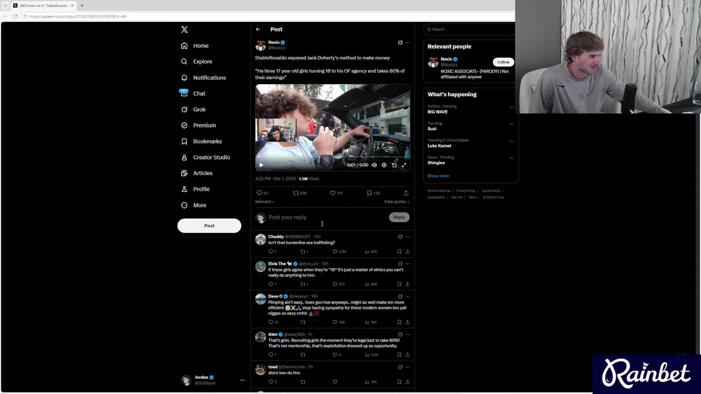This screenshot has height=394, width=701.
Task: Open more options on Elvis The's reply
Action: pyautogui.click(x=407, y=264)
